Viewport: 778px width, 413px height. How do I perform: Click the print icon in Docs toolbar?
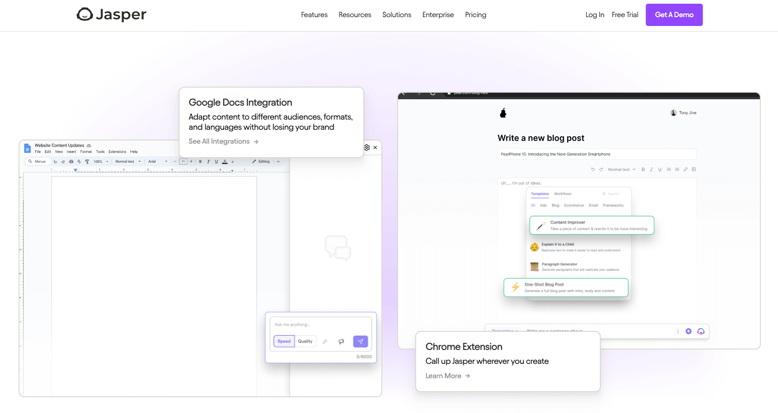[71, 162]
